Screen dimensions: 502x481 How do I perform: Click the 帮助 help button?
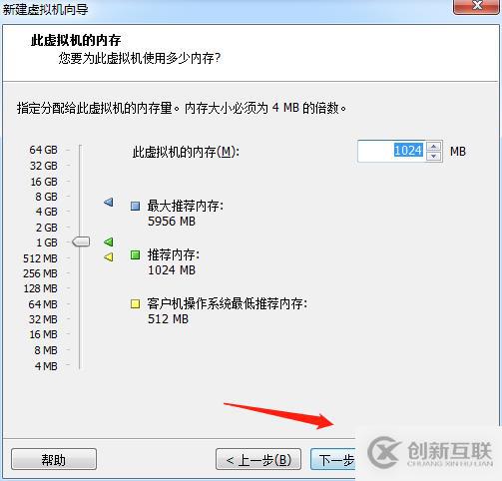pyautogui.click(x=54, y=459)
